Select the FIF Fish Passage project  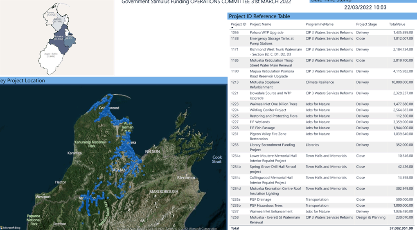(x=262, y=128)
